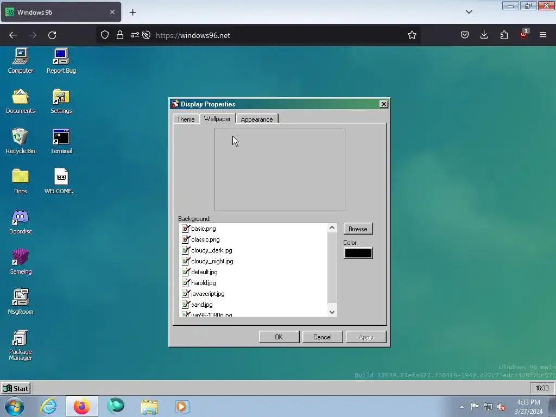
Task: Click the wallpaper preview area
Action: pos(280,170)
